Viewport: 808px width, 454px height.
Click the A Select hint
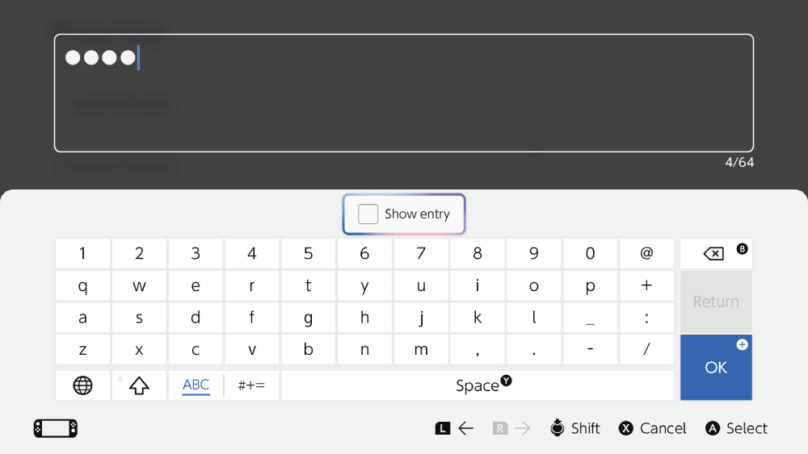point(736,428)
